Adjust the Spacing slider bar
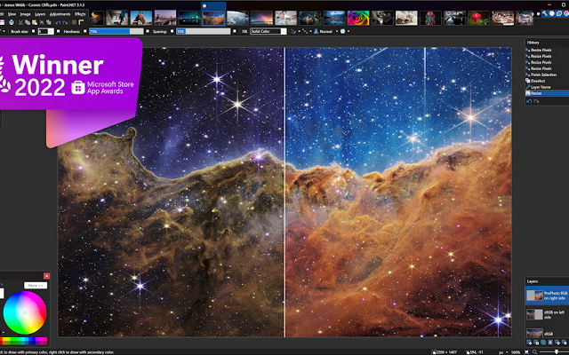Image resolution: width=569 pixels, height=355 pixels. click(204, 31)
